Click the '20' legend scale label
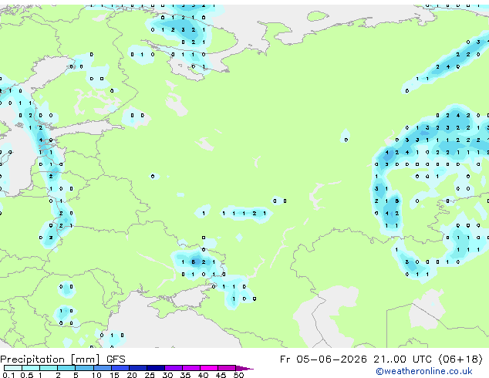 tap(132, 375)
